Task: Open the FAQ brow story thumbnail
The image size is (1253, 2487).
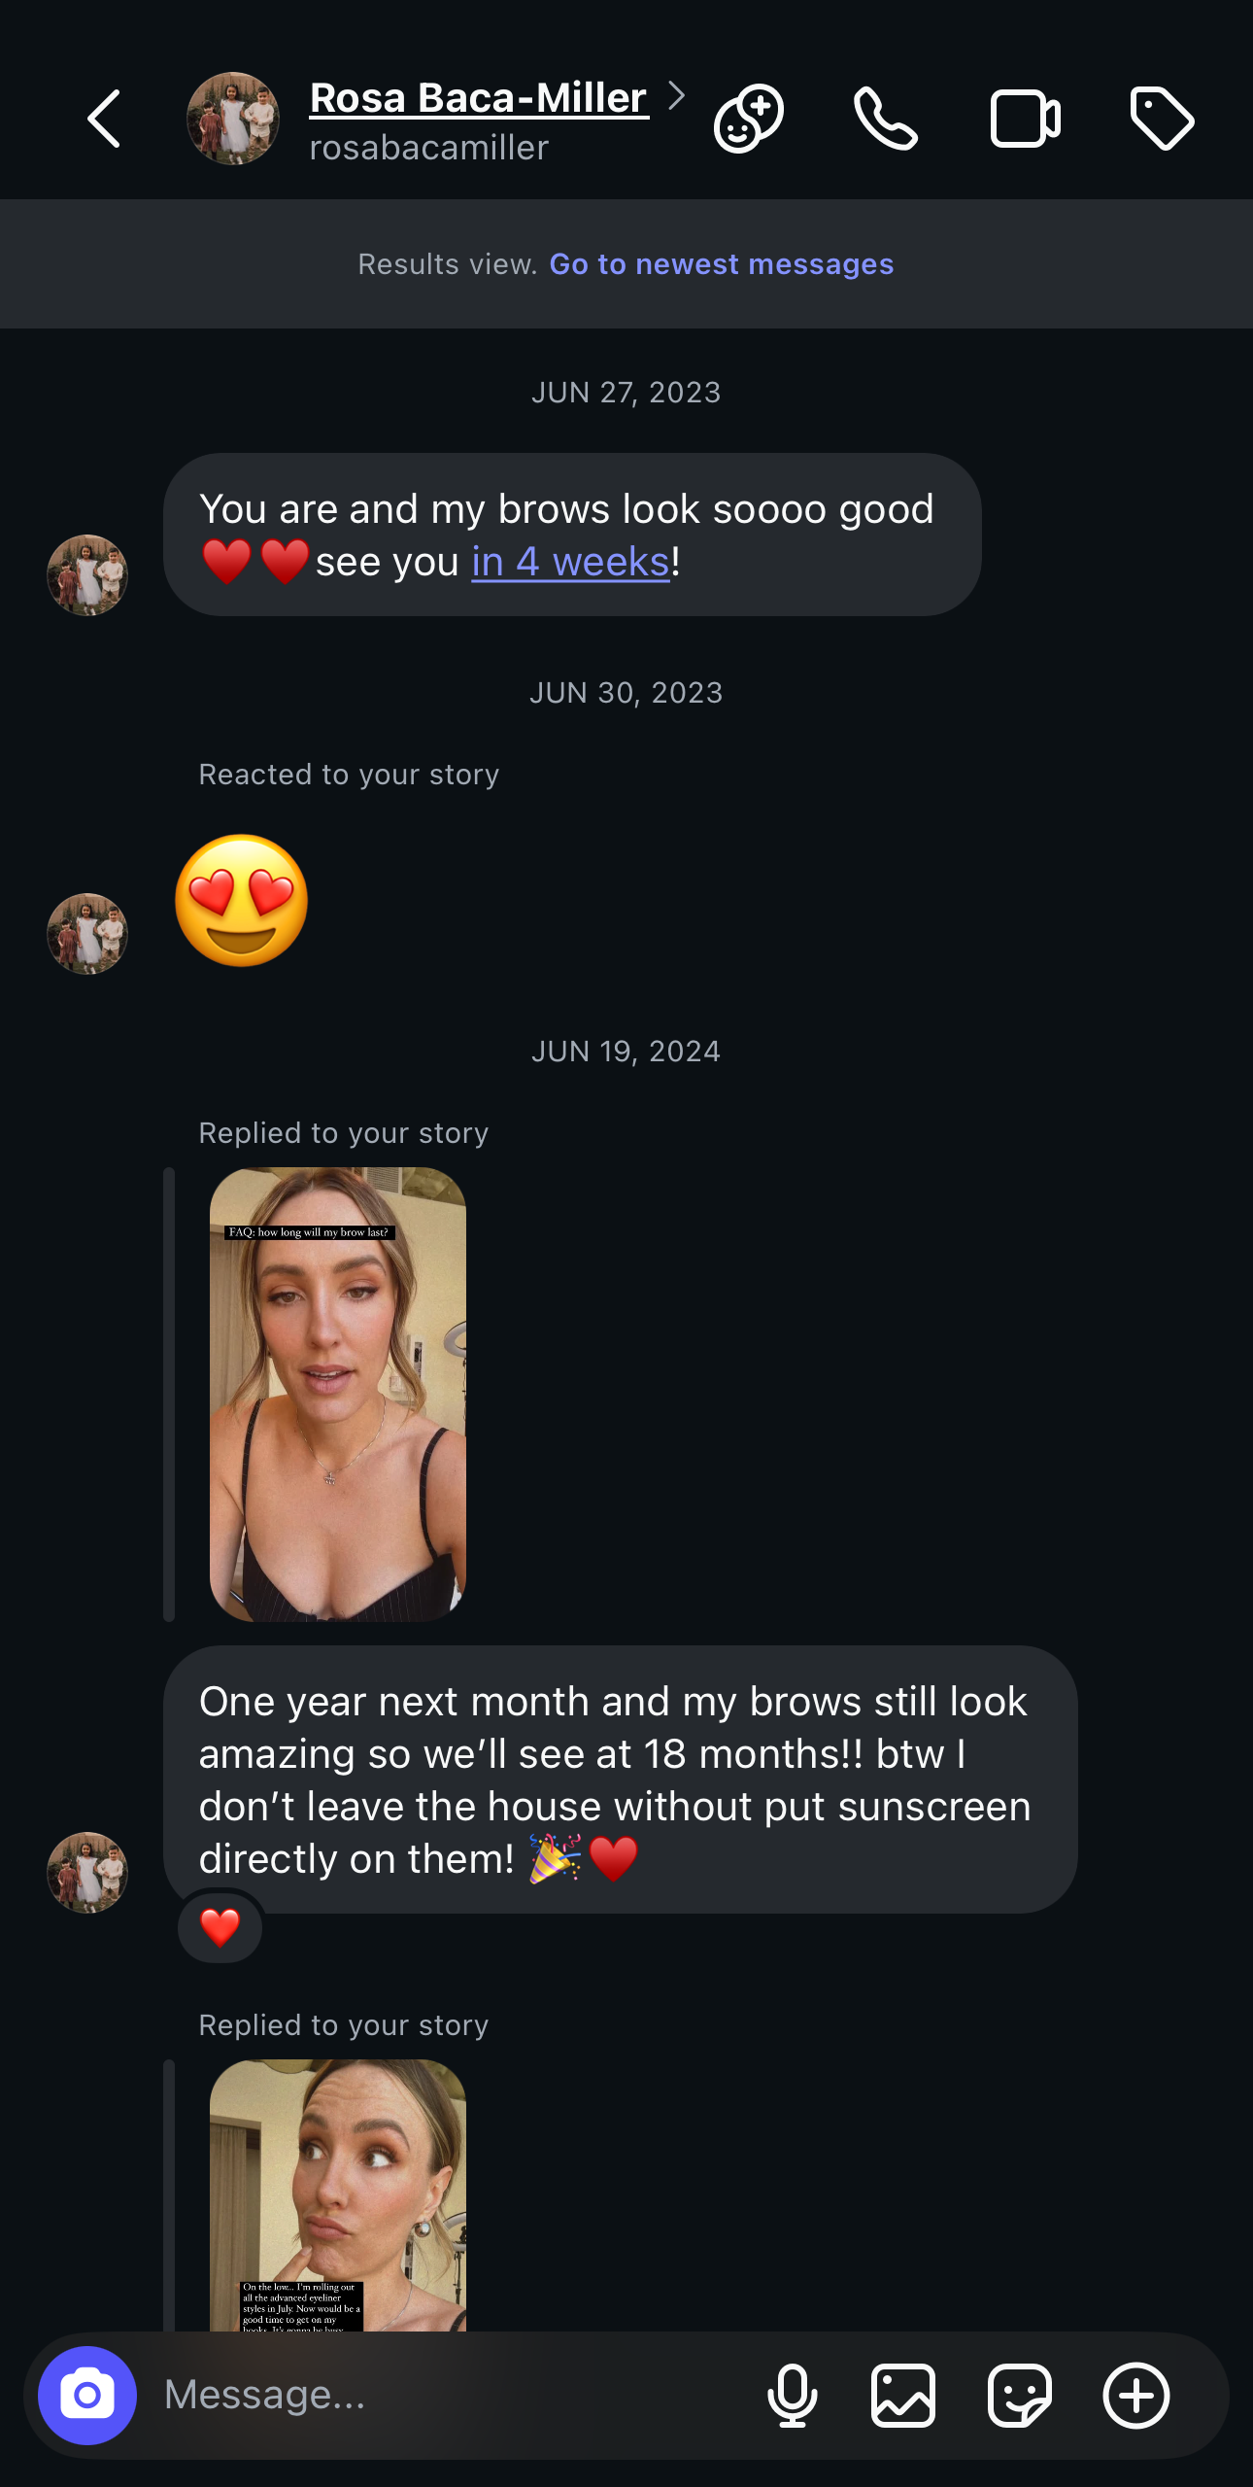Action: 338,1394
